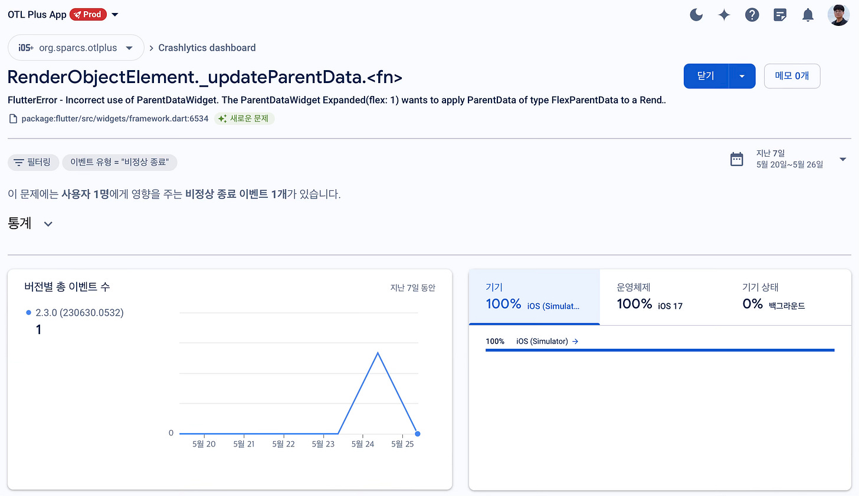Open the iOS (Simulator) arrow link
859x496 pixels.
575,341
